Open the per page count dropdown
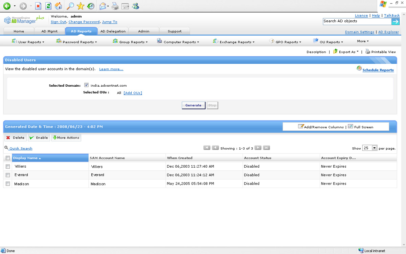Viewport: 406px width, 254px height. 374,148
